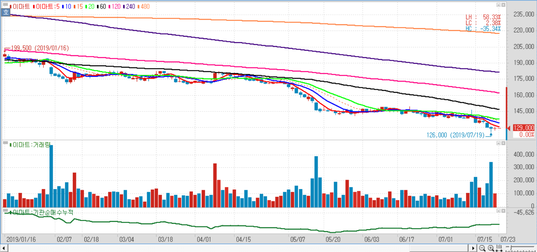Maximize the 기관순매수누적 pane

pyautogui.click(x=499, y=211)
